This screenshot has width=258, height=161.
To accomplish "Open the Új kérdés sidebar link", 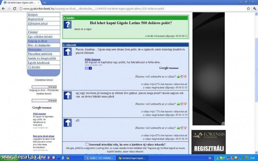I will 34,67.
